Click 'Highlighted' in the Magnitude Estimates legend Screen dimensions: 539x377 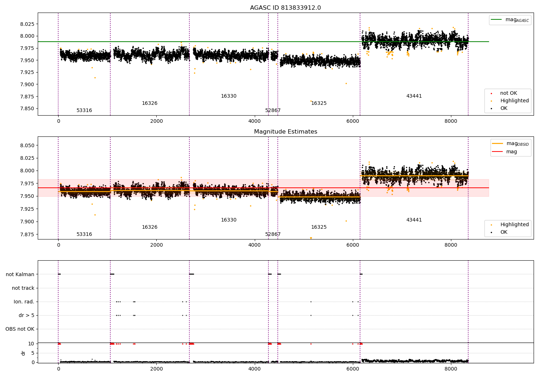click(515, 225)
